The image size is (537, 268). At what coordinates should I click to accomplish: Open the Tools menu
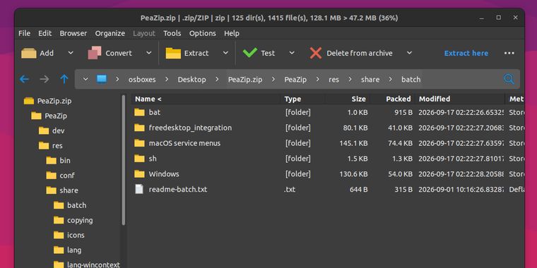coord(172,33)
